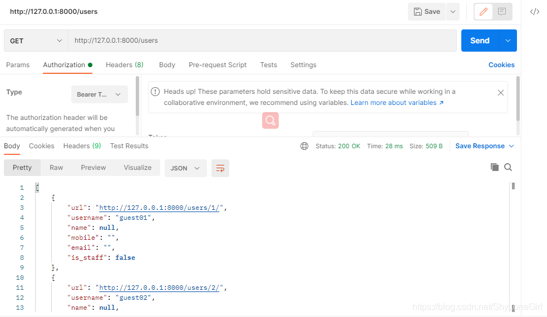Click the globe network icon
Viewport: 547px width, 317px height.
pos(304,146)
